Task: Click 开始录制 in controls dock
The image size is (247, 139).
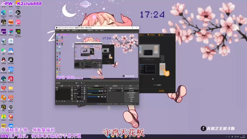Action: pos(132,95)
